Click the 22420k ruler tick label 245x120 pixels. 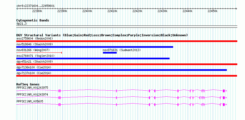pos(137,11)
